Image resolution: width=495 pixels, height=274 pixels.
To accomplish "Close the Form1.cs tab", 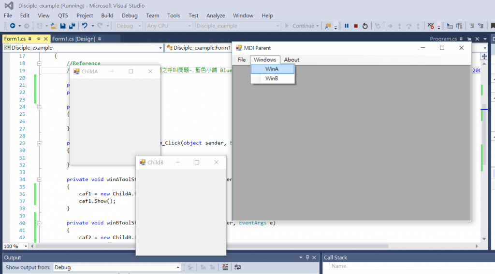I will point(46,39).
